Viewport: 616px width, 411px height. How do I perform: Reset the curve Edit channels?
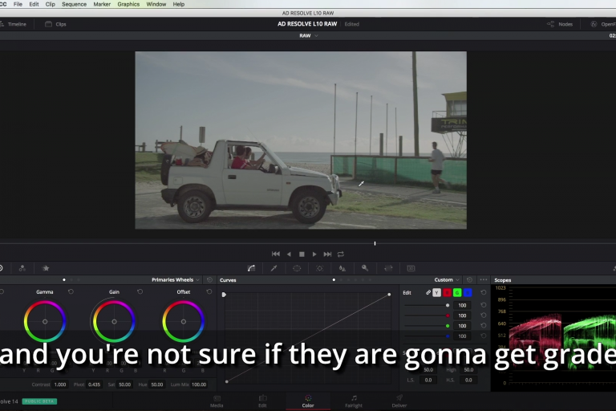click(484, 293)
